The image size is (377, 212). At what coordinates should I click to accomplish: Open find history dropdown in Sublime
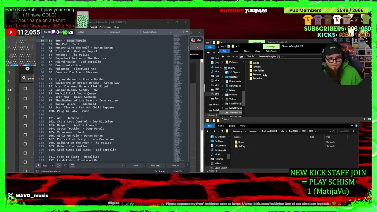(123, 165)
